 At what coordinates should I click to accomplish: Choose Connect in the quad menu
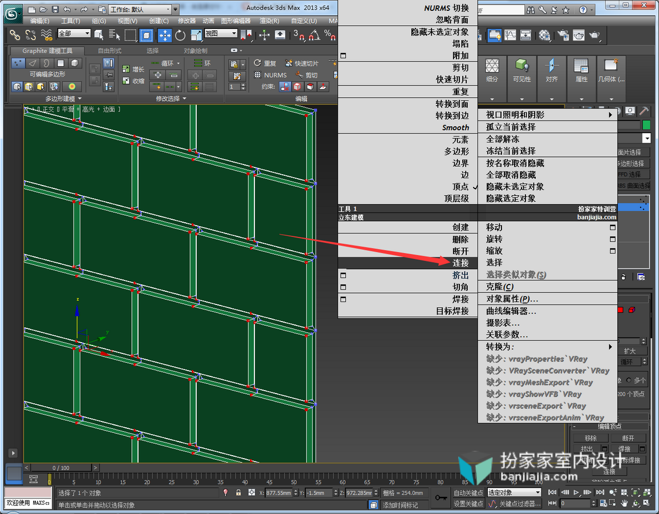pyautogui.click(x=408, y=263)
